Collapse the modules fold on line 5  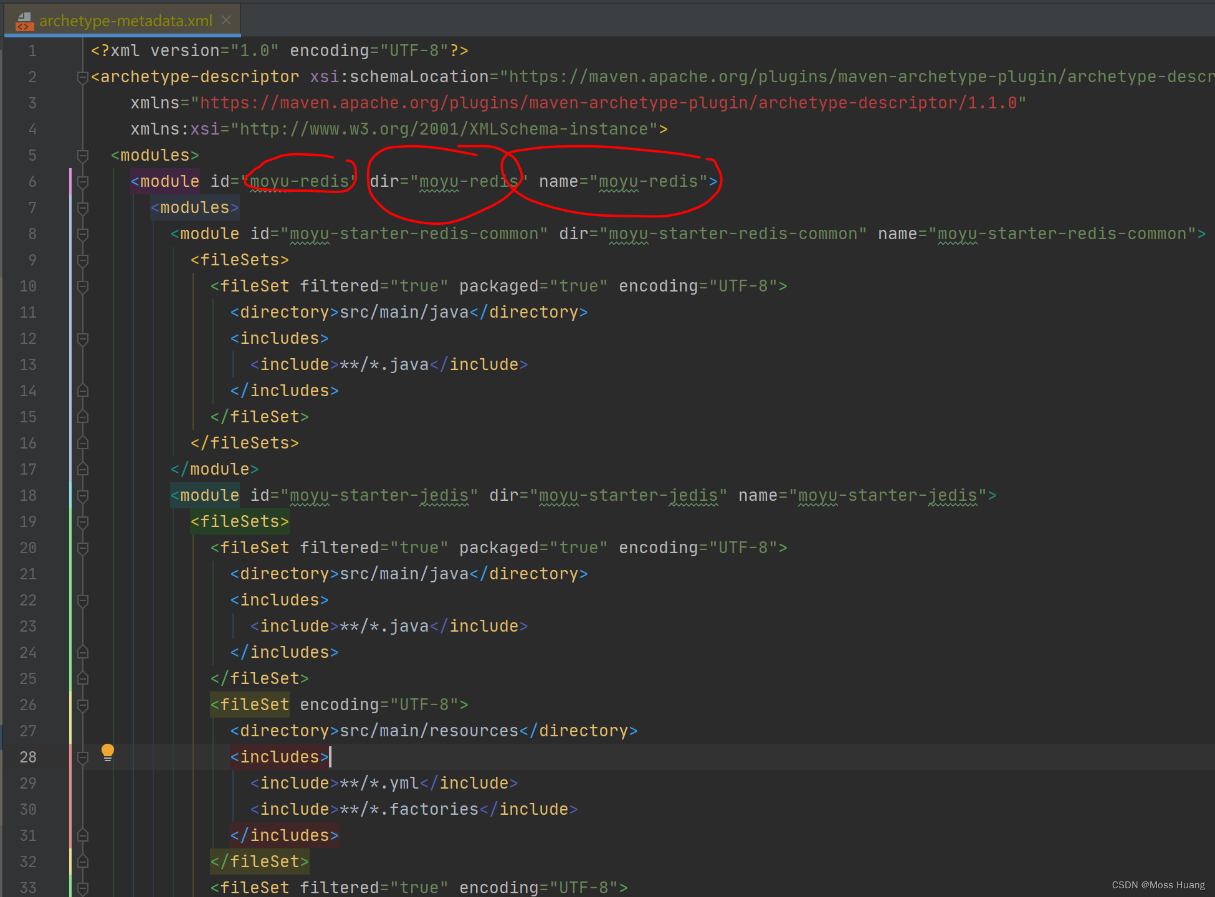82,155
